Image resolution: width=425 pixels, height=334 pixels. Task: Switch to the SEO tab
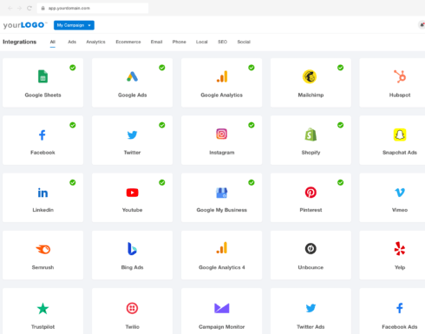[x=222, y=42]
